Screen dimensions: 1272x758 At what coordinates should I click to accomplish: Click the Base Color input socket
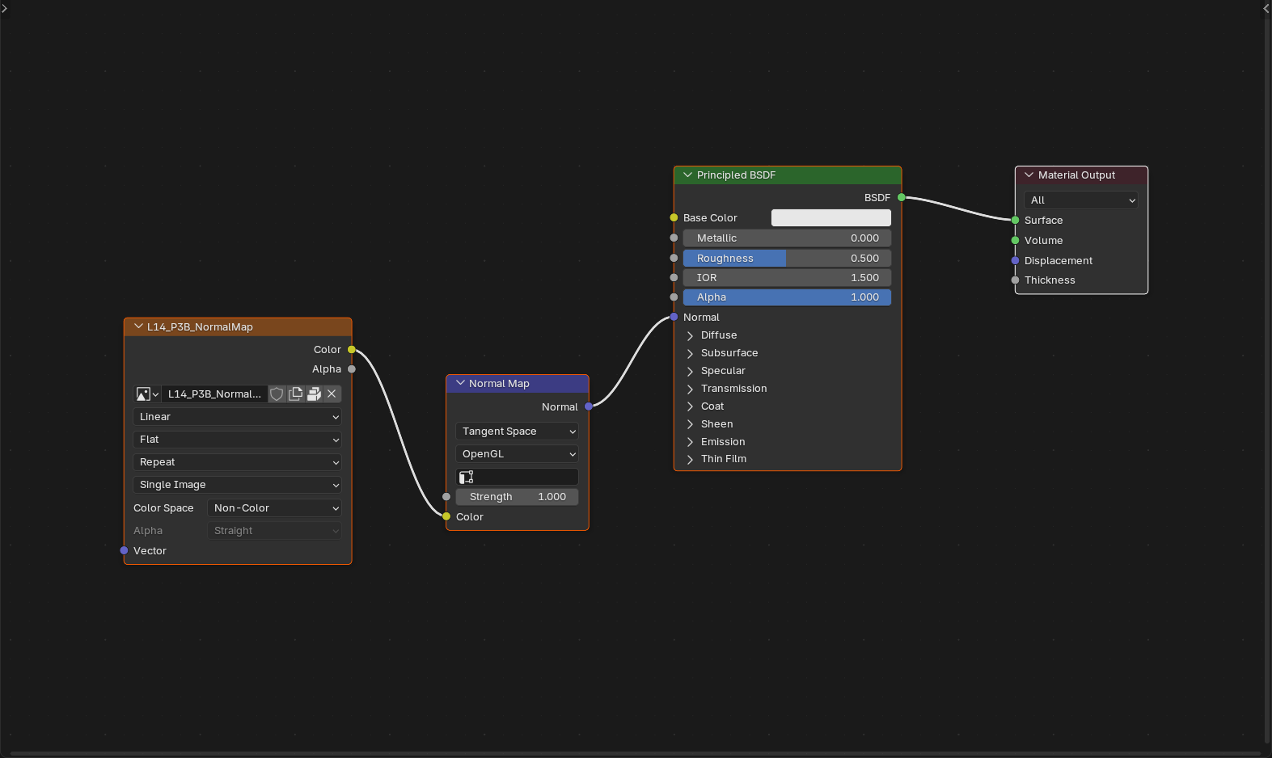pyautogui.click(x=674, y=217)
